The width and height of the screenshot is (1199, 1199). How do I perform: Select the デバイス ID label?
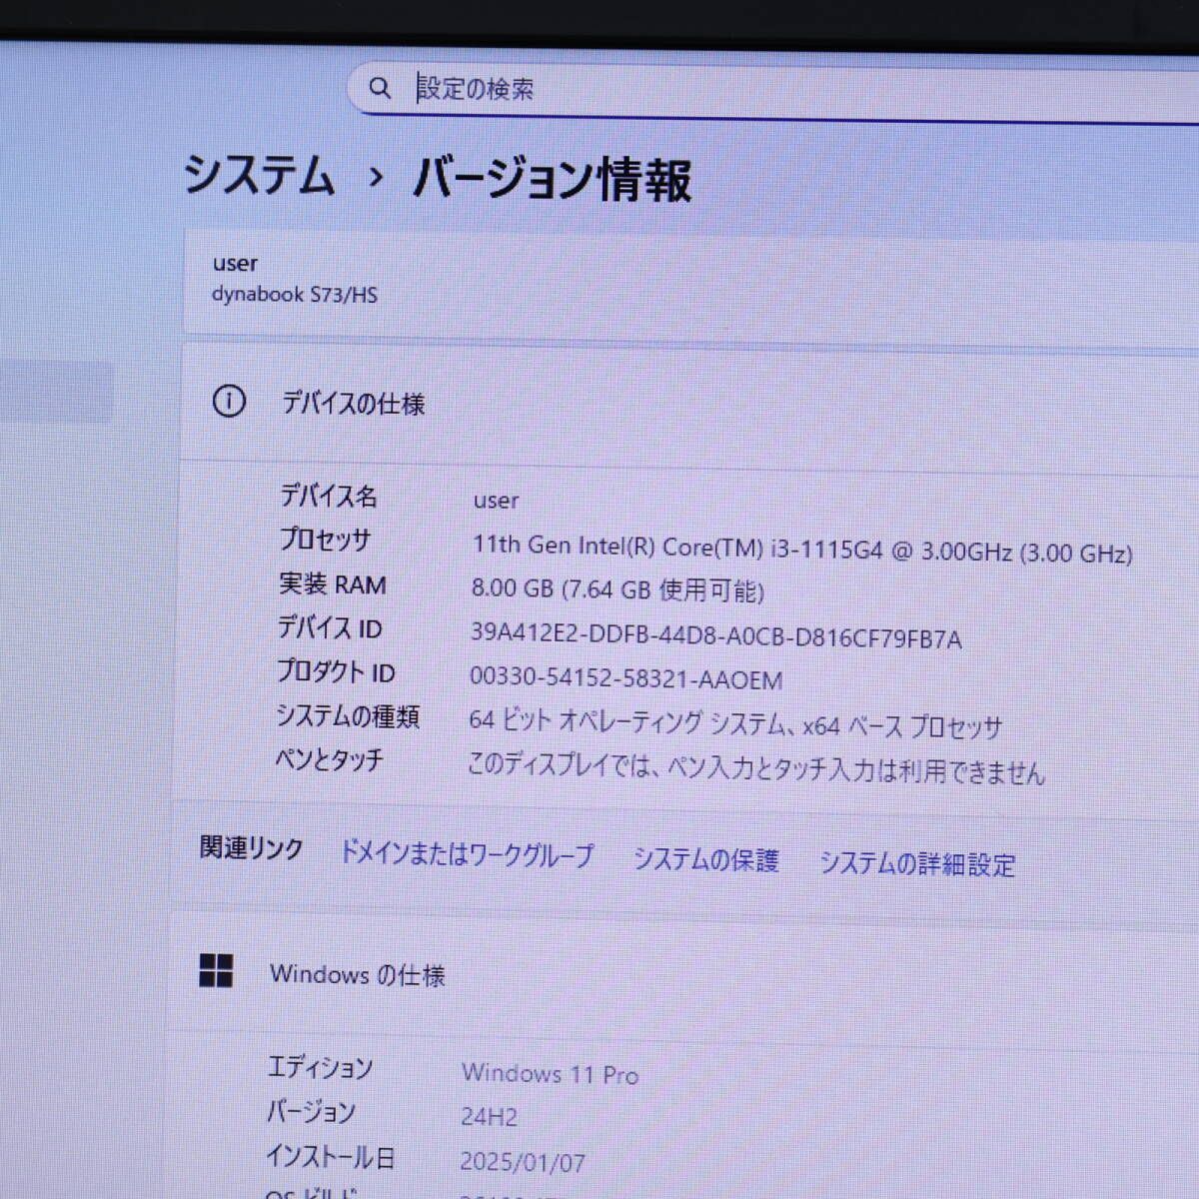click(330, 628)
